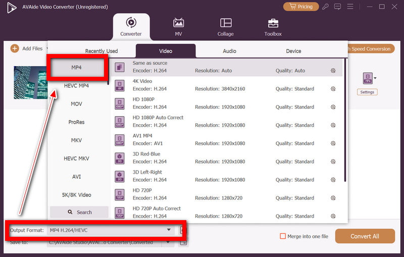404x257 pixels.
Task: Click Convert All button
Action: (x=365, y=236)
